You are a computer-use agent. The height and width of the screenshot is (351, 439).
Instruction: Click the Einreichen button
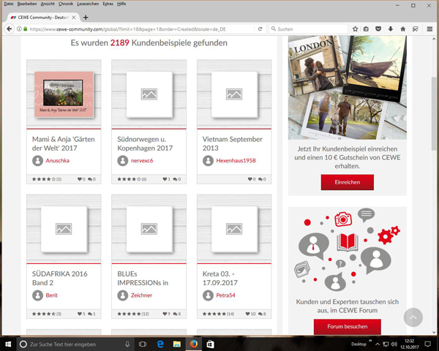[x=347, y=182]
